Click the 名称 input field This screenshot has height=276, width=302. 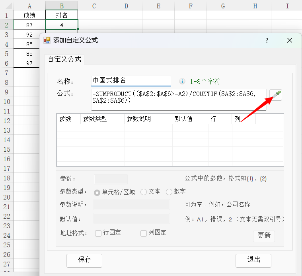click(x=131, y=81)
